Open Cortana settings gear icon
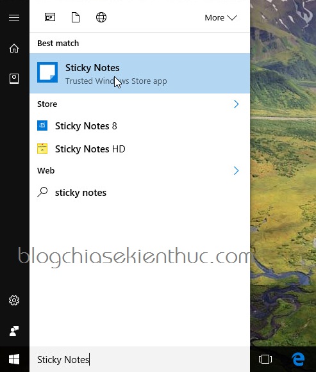Image resolution: width=316 pixels, height=372 pixels. point(14,300)
